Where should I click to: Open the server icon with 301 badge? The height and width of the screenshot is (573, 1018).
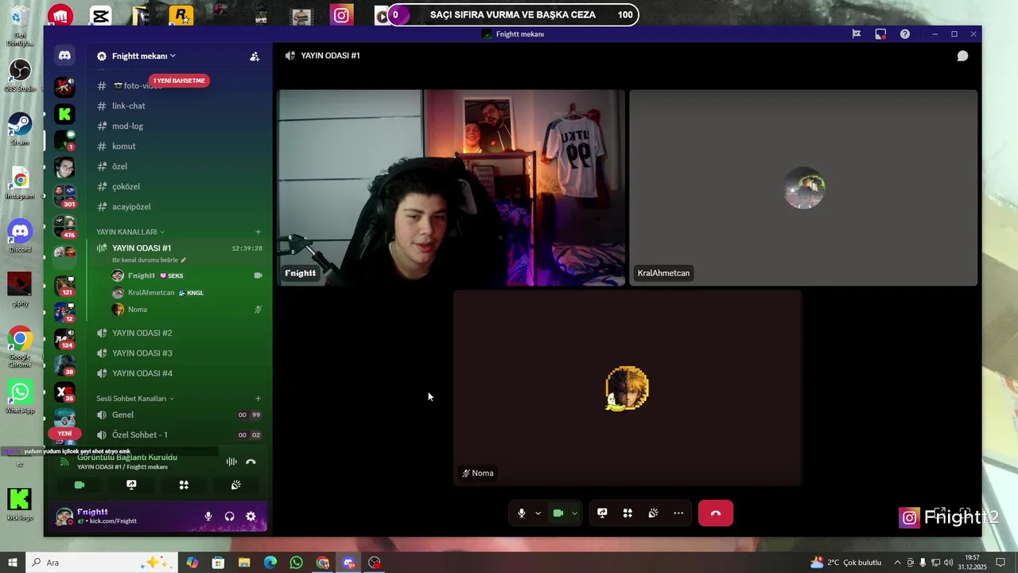64,194
